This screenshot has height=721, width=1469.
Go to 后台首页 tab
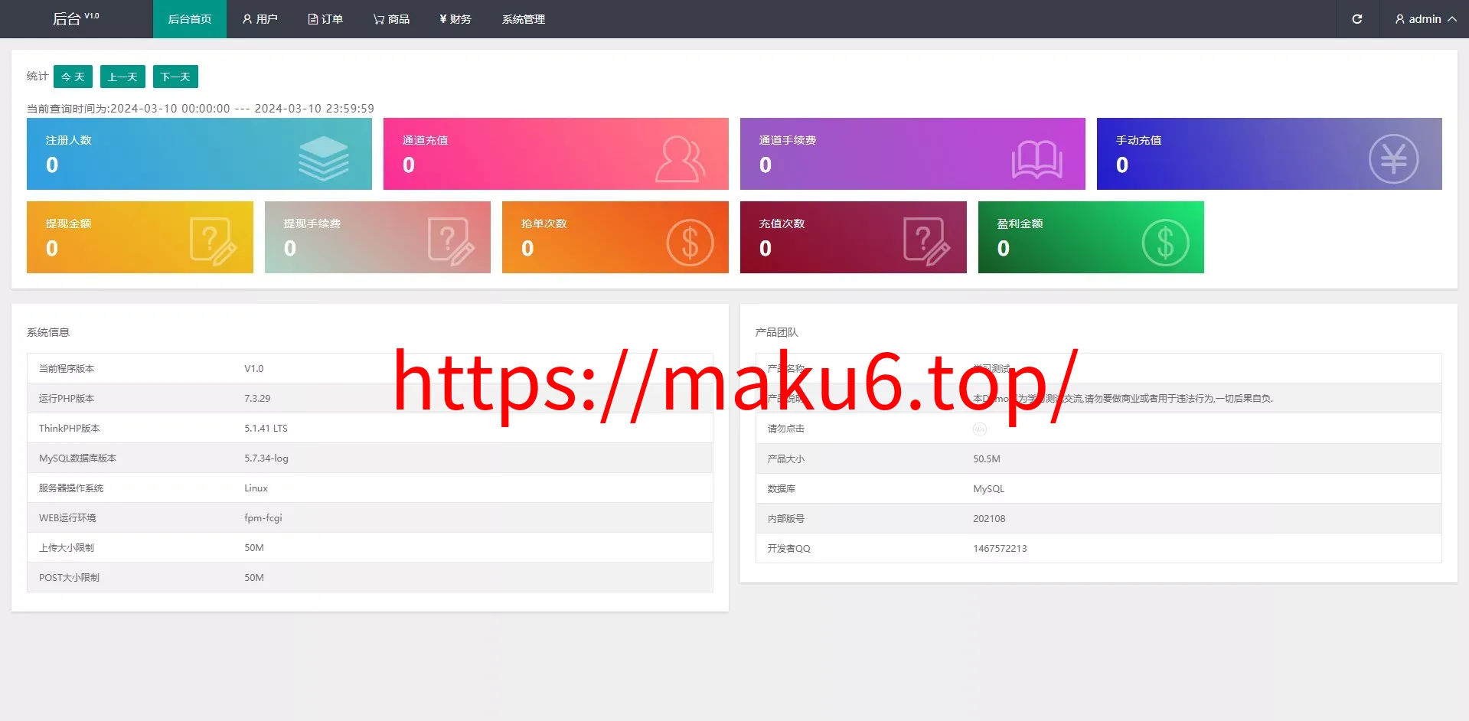click(190, 19)
